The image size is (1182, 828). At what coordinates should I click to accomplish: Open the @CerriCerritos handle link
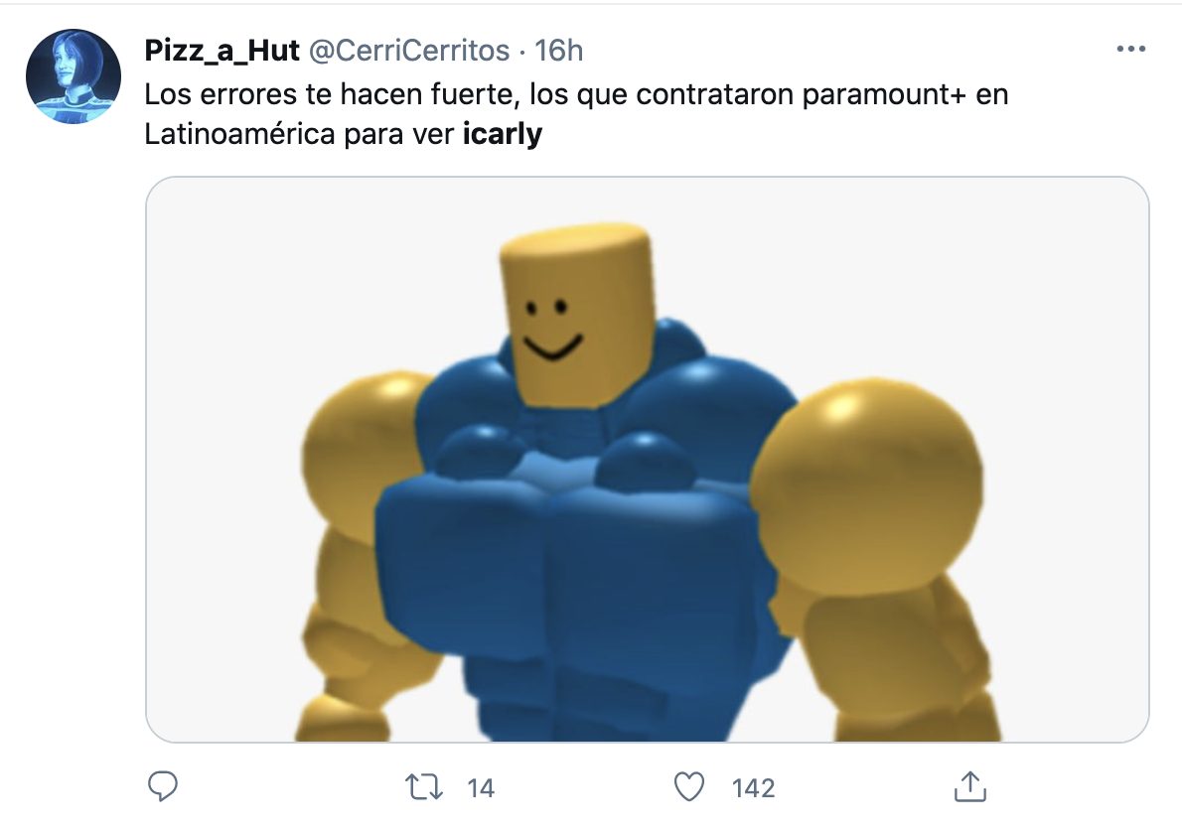[409, 51]
